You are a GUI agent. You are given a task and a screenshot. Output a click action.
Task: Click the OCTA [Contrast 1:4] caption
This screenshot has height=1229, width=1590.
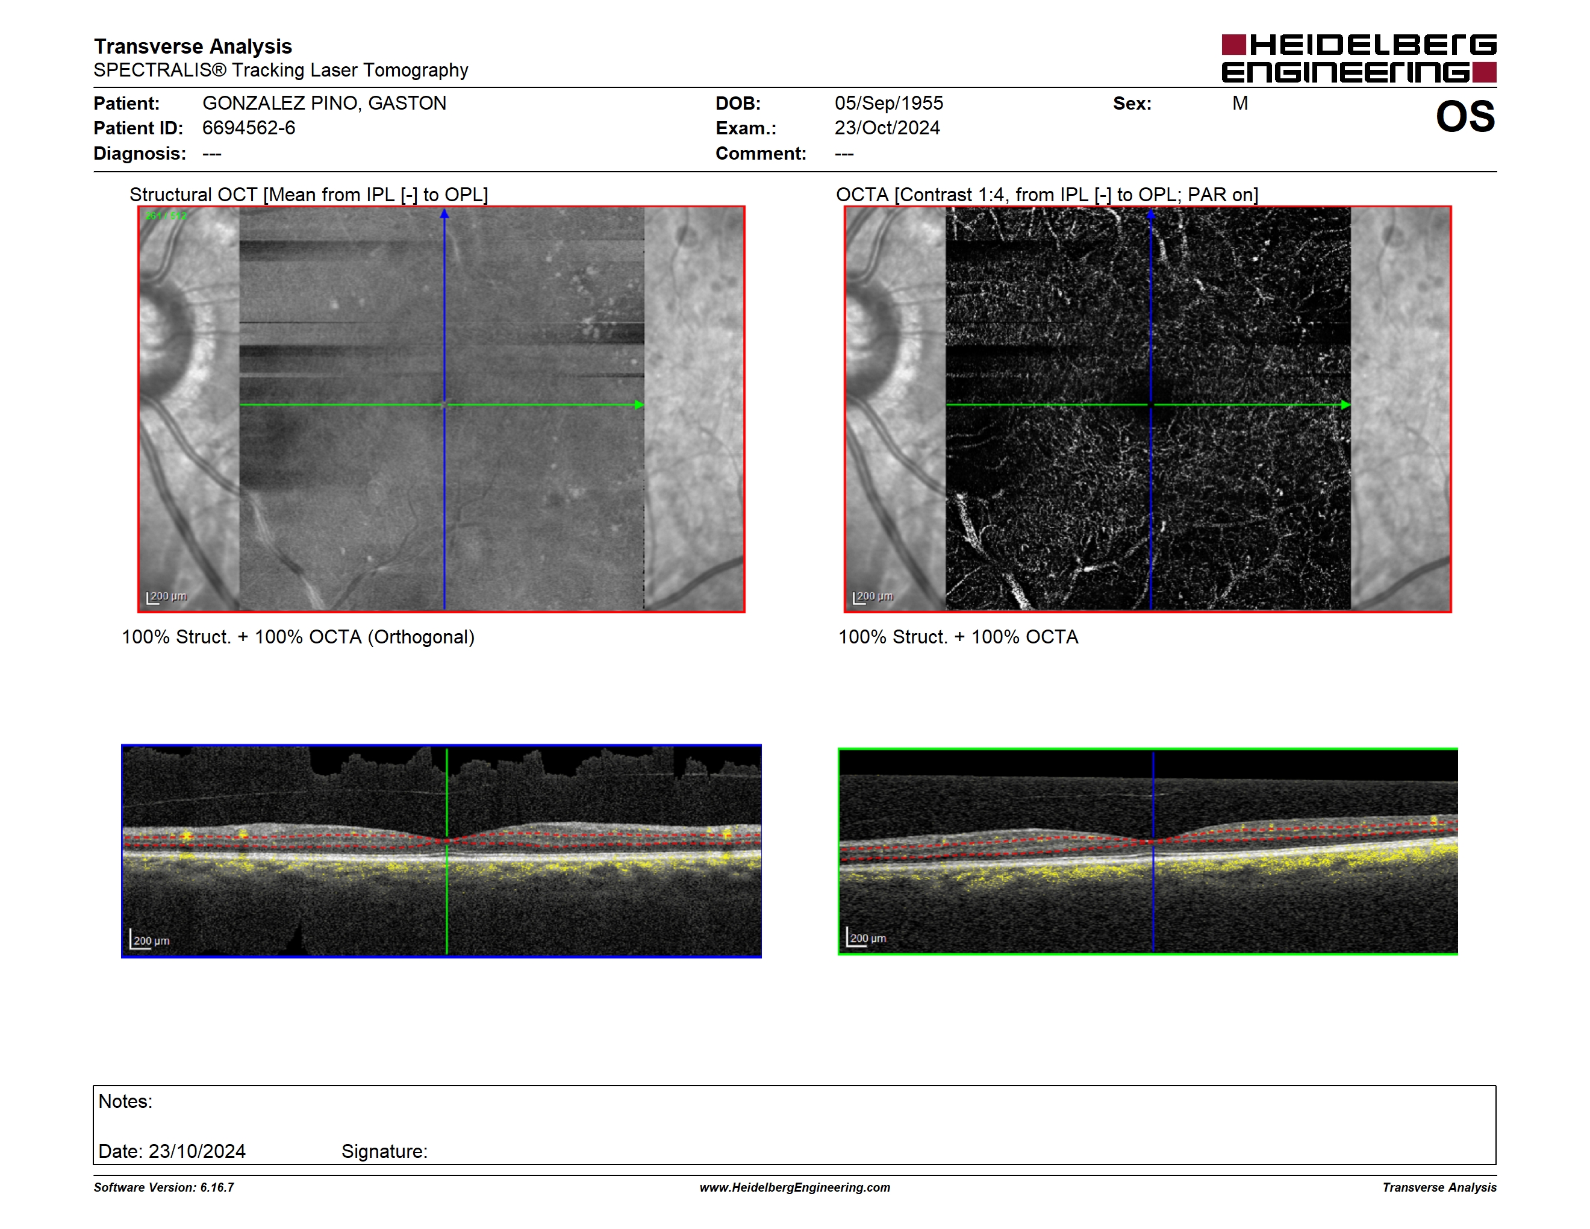1047,195
